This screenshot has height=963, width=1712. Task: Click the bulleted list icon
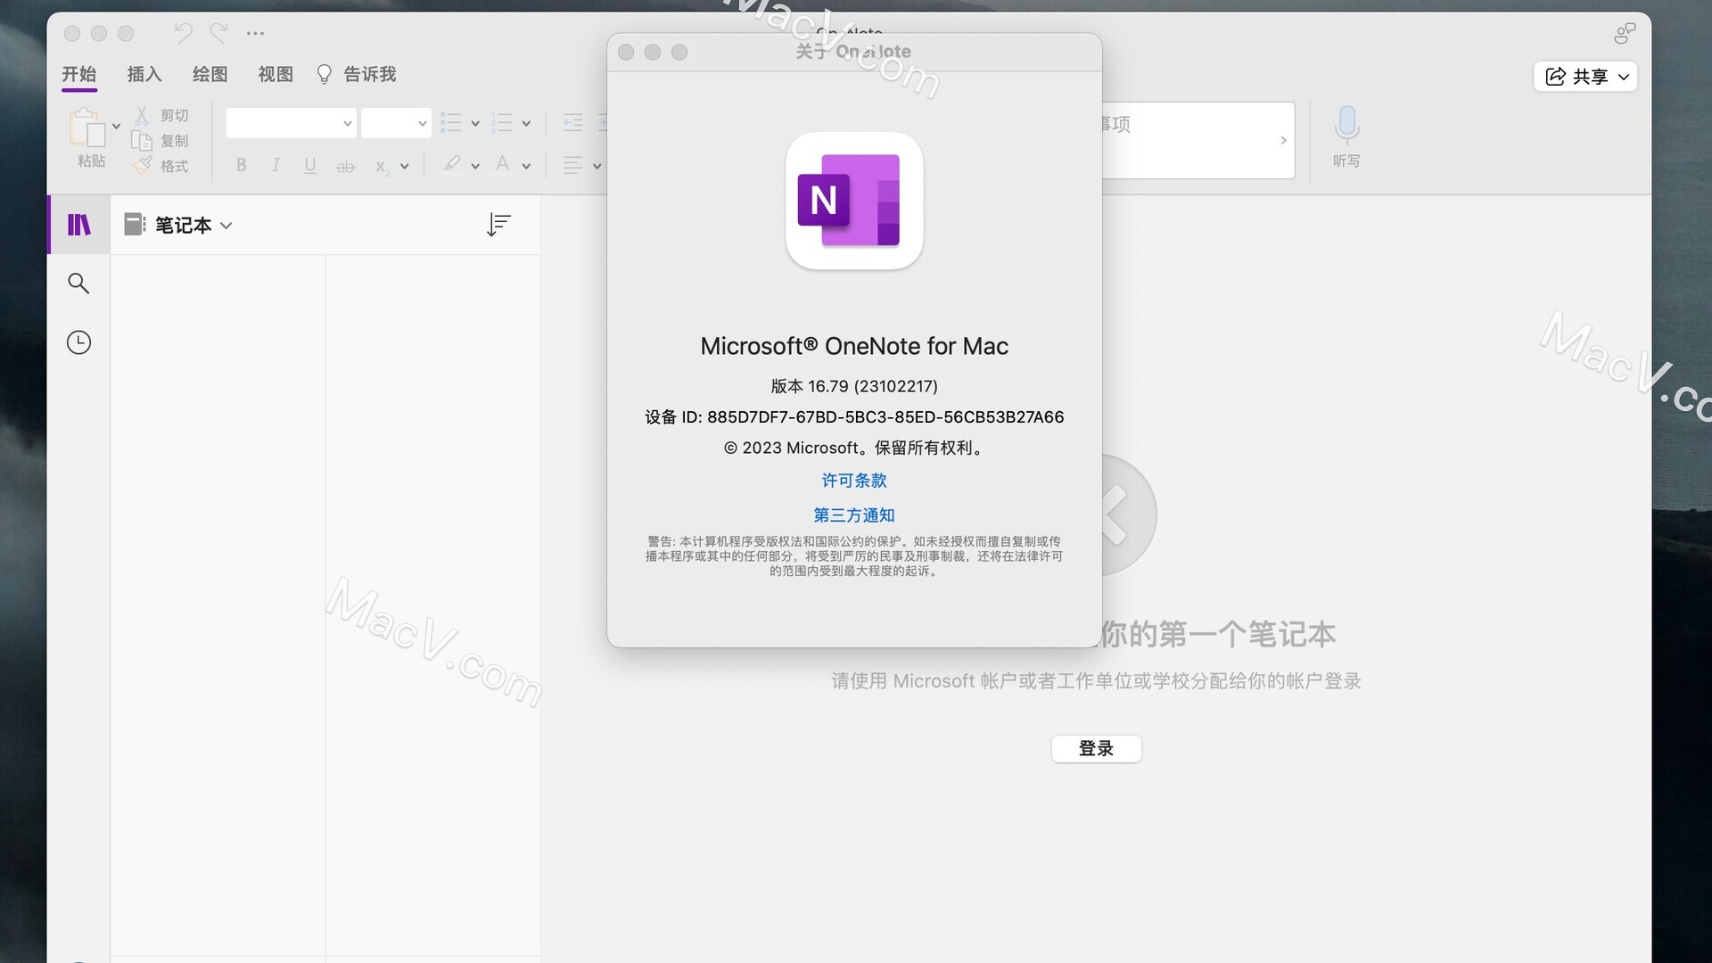(451, 123)
